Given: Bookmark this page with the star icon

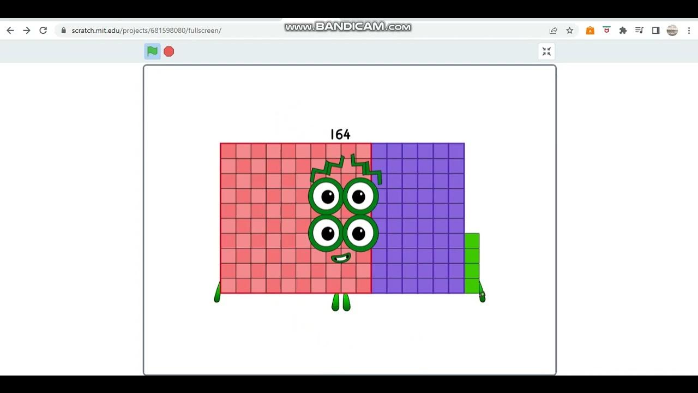Looking at the screenshot, I should pyautogui.click(x=569, y=31).
